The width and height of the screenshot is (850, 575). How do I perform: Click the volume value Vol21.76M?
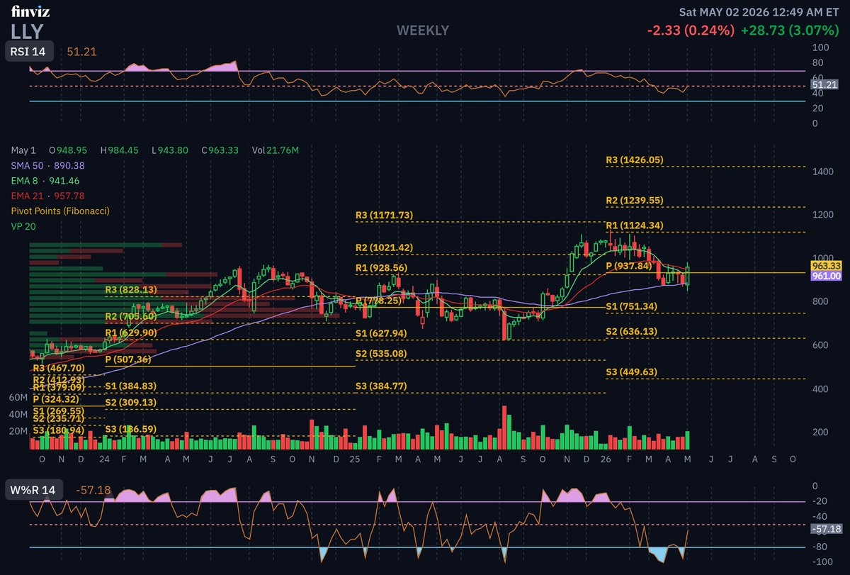(276, 150)
